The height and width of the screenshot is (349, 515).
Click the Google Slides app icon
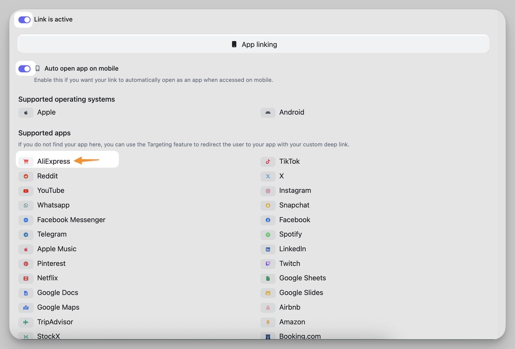268,293
